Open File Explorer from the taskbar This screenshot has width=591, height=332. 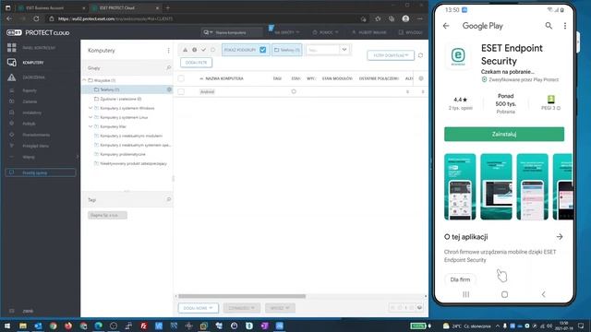click(x=23, y=326)
